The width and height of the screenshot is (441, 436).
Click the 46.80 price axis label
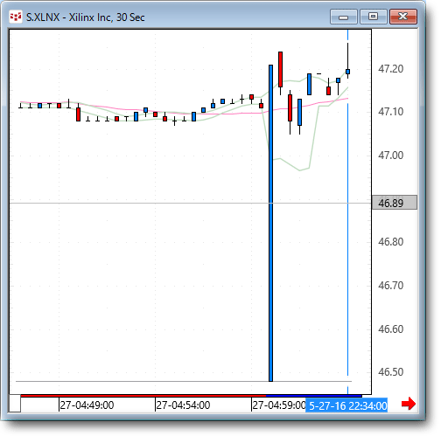(x=391, y=242)
